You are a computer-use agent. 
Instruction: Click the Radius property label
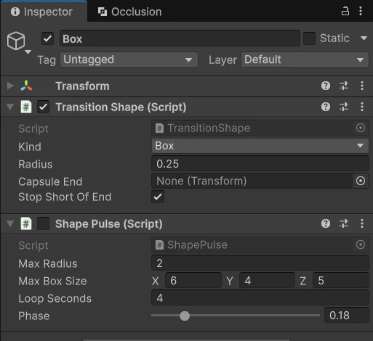pyautogui.click(x=36, y=164)
